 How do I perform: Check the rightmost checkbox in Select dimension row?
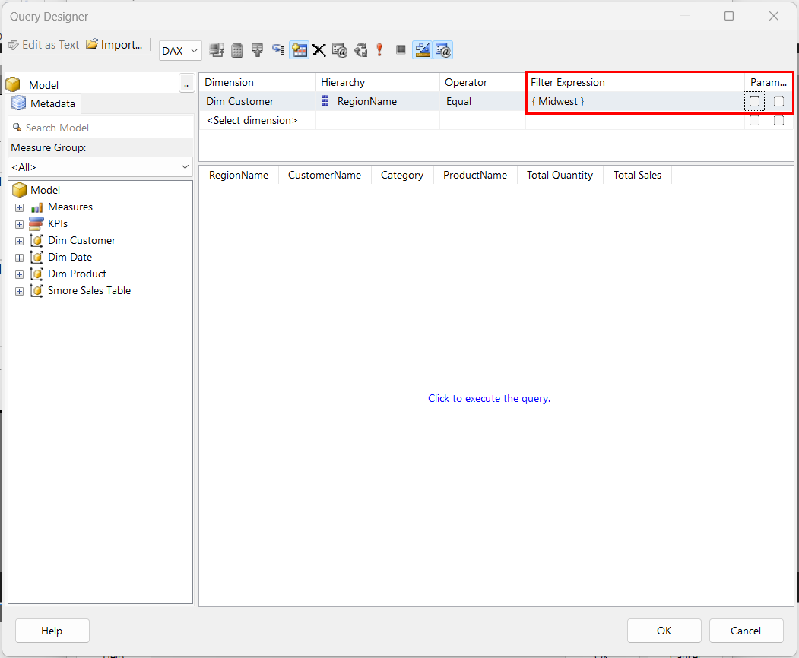[x=778, y=120]
